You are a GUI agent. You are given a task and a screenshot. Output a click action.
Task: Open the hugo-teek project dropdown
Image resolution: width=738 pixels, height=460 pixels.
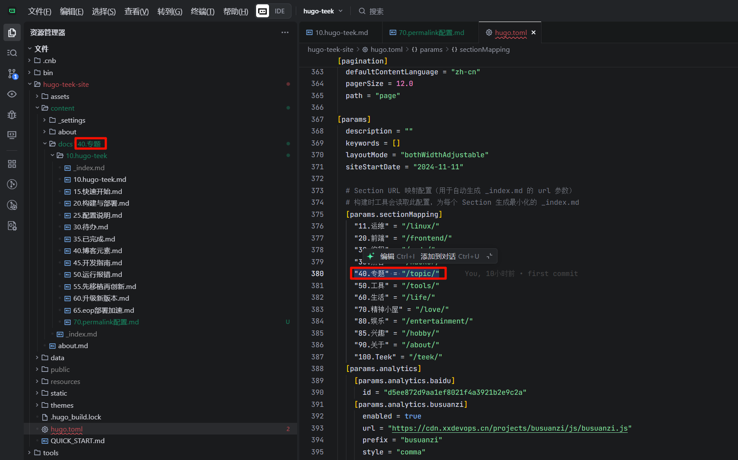[323, 11]
